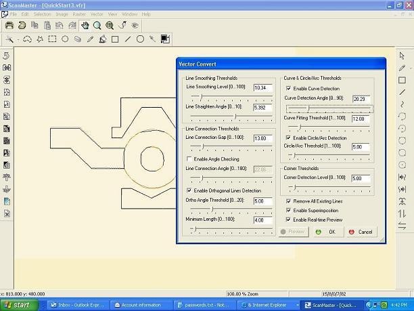The width and height of the screenshot is (414, 311).
Task: Click the Corner Detection Level value field
Action: tap(361, 178)
